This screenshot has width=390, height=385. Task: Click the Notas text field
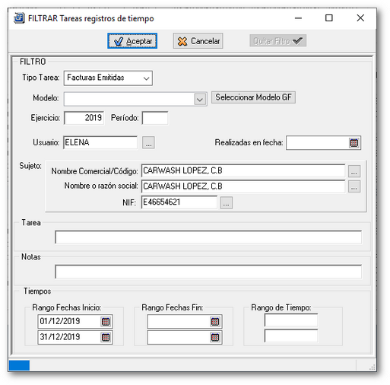208,272
